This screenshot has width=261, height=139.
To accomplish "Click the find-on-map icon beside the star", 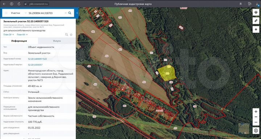I will coord(66,34).
